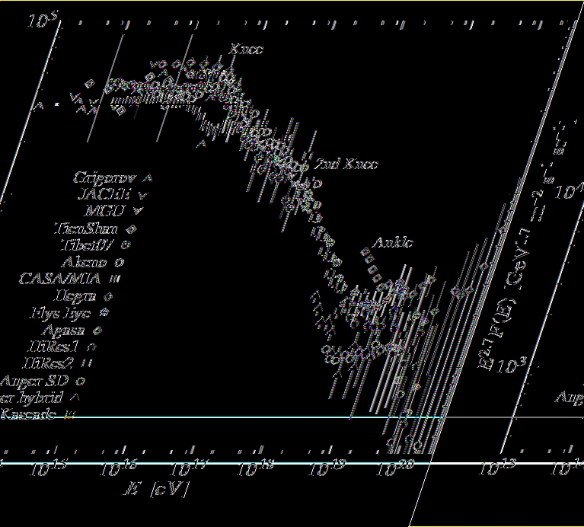Click the TienShan diamond legend marker
This screenshot has width=584, height=527.
coord(132,228)
